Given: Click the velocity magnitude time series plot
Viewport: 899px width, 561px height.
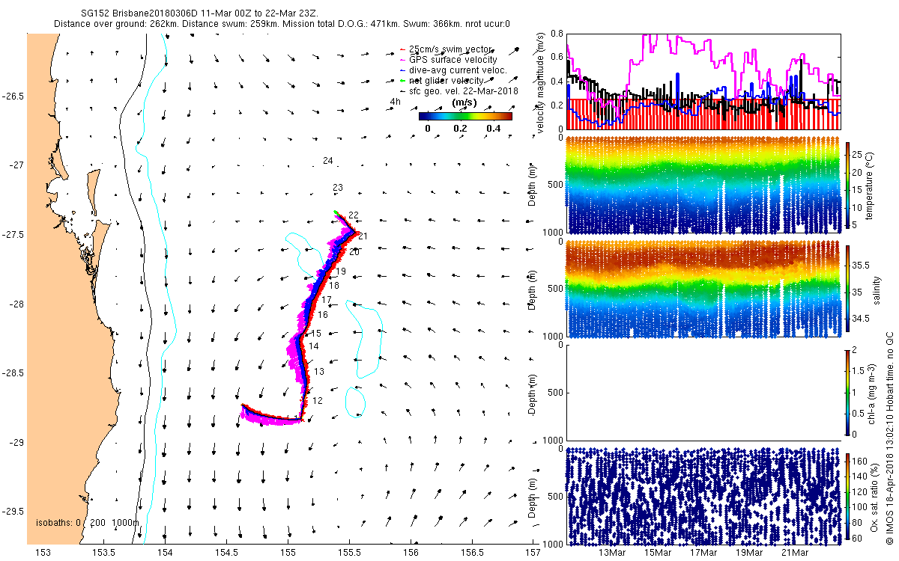Looking at the screenshot, I should [x=704, y=81].
